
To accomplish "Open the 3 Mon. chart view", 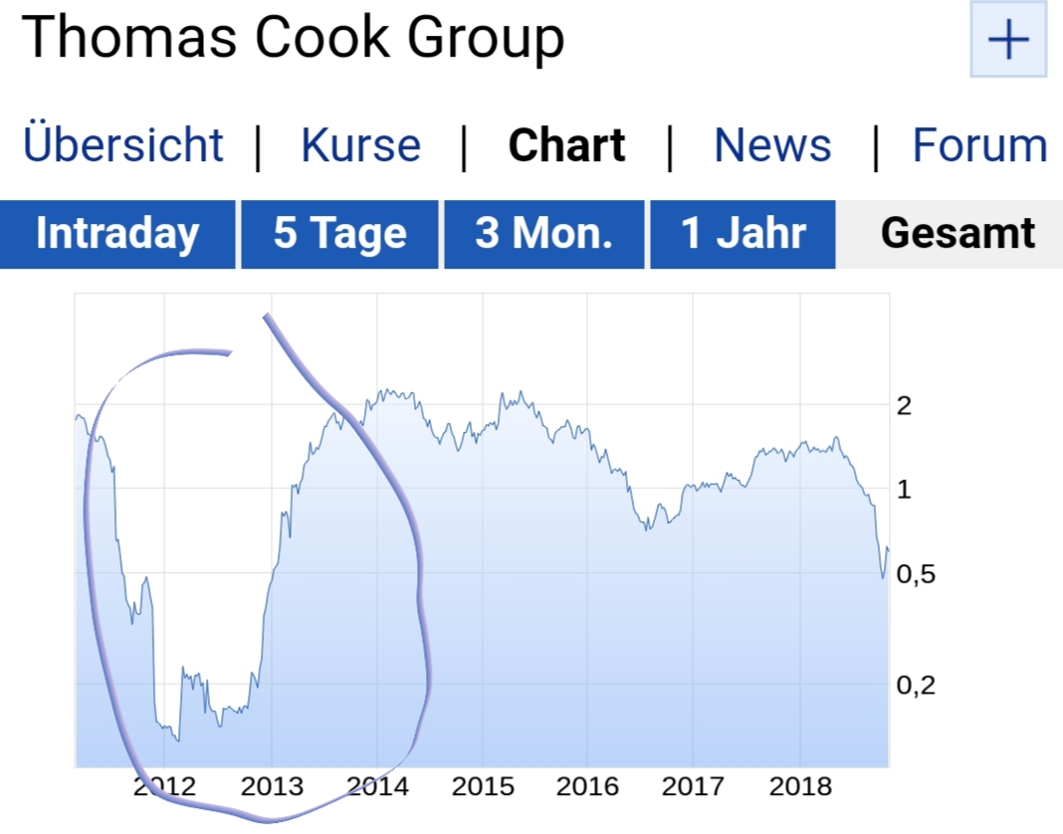I will click(x=543, y=233).
